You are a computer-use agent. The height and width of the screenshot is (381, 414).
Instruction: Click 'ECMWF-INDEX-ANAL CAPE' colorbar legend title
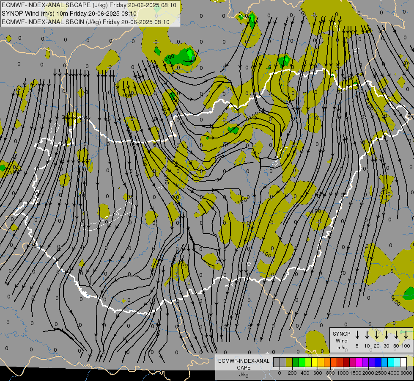click(244, 364)
